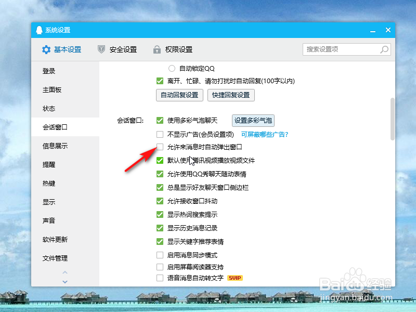Viewport: 416px width, 312px height.
Task: Select 热键 in the sidebar
Action: 66,183
